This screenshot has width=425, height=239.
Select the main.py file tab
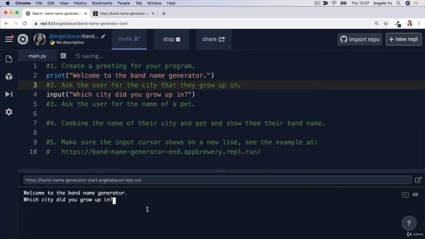[37, 56]
